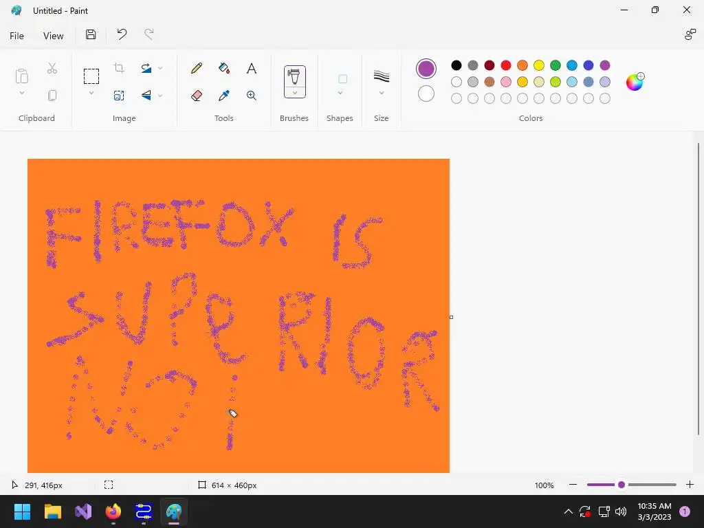Screen dimensions: 704x528
Task: Click the first empty custom color slot
Action: pyautogui.click(x=456, y=98)
